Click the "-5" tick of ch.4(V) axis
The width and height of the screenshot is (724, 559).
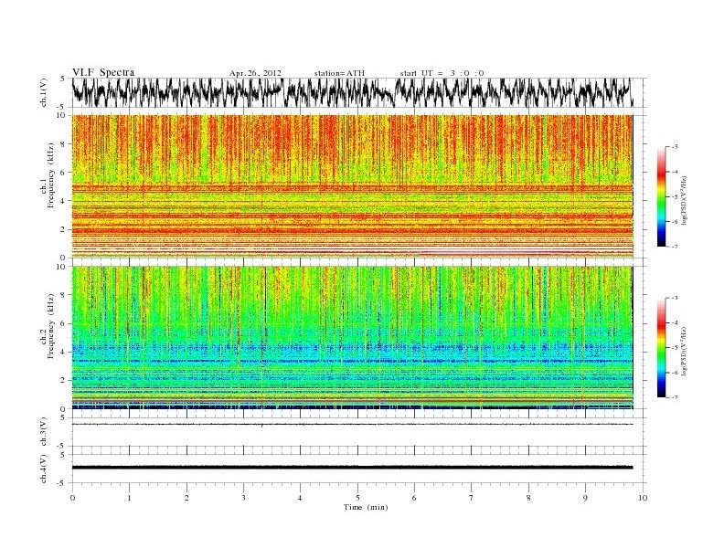pos(62,483)
